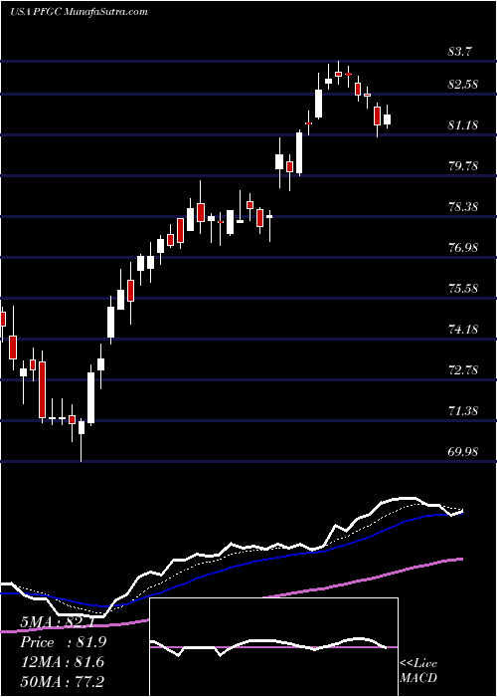497x697 pixels.
Task: Click the Price : 81.9 readout
Action: [x=64, y=643]
